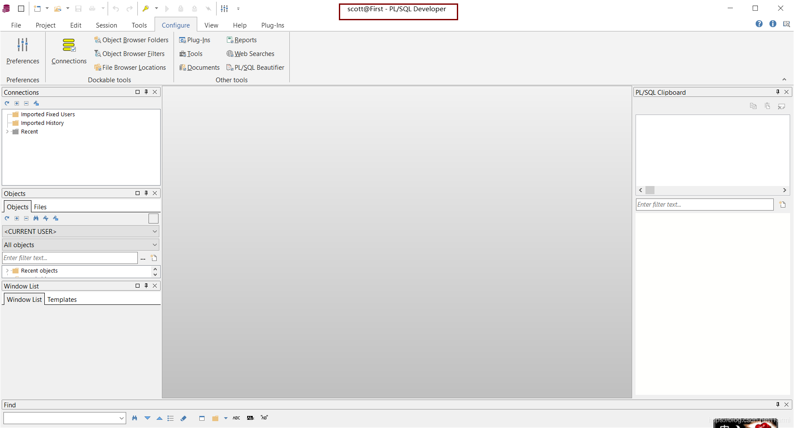Click the Objects panel filter text field
This screenshot has width=794, height=428.
coord(70,258)
